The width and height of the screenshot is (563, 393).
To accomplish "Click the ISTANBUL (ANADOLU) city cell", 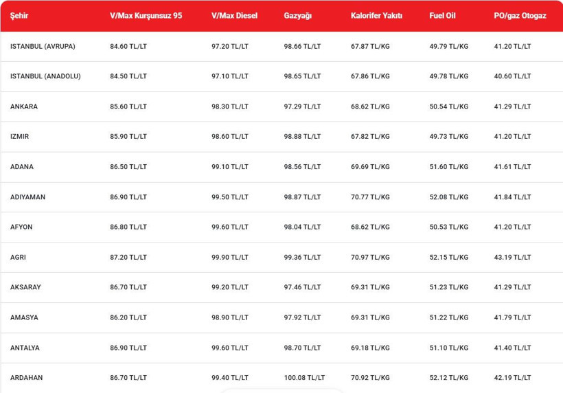I will (x=45, y=76).
